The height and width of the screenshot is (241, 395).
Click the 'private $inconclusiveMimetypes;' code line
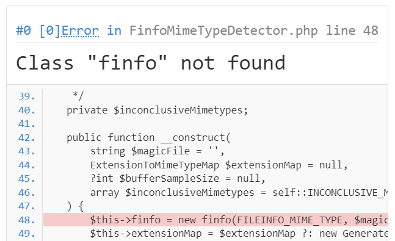[x=157, y=110]
